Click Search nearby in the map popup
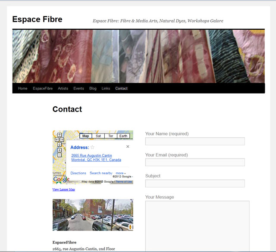This screenshot has width=276, height=252. [x=101, y=173]
